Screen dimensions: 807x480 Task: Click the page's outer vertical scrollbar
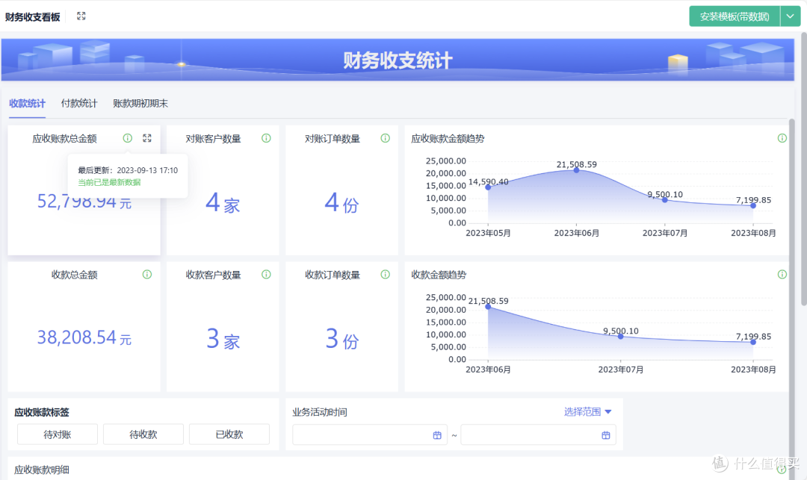point(803,169)
